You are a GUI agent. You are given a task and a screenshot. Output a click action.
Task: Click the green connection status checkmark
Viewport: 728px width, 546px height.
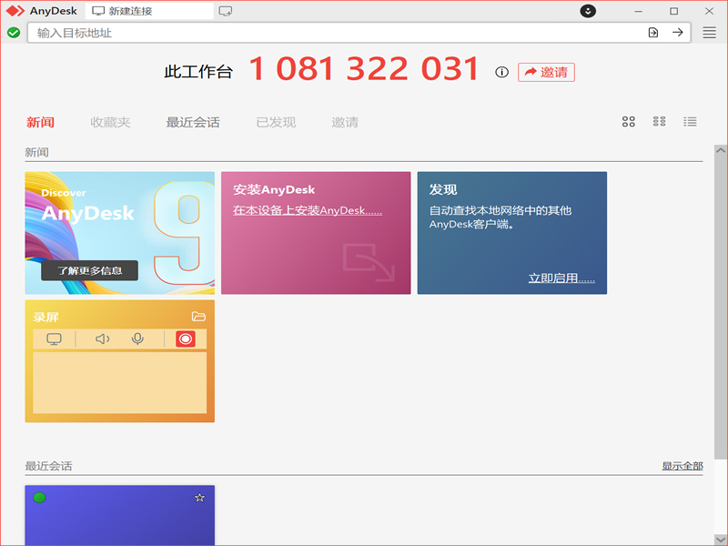(x=14, y=33)
